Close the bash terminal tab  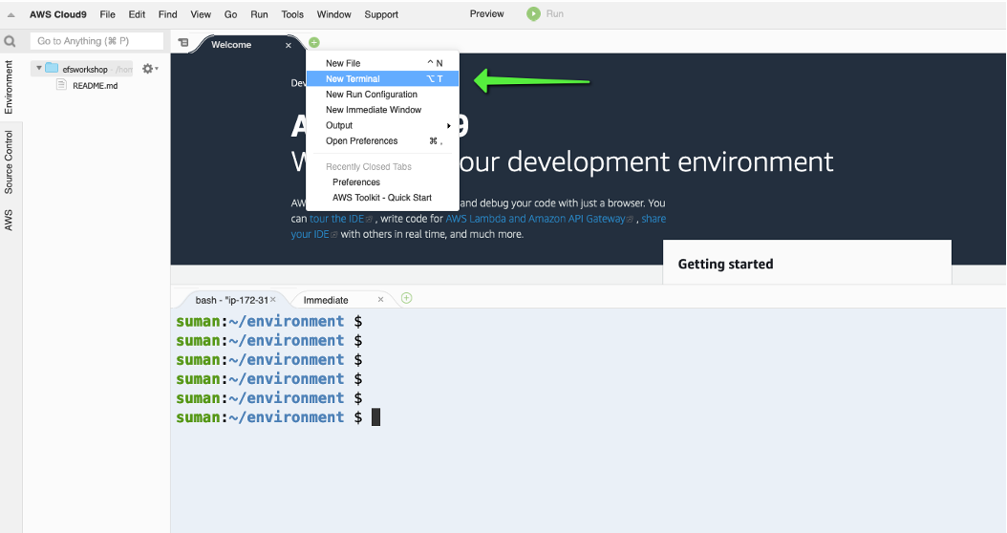click(273, 299)
